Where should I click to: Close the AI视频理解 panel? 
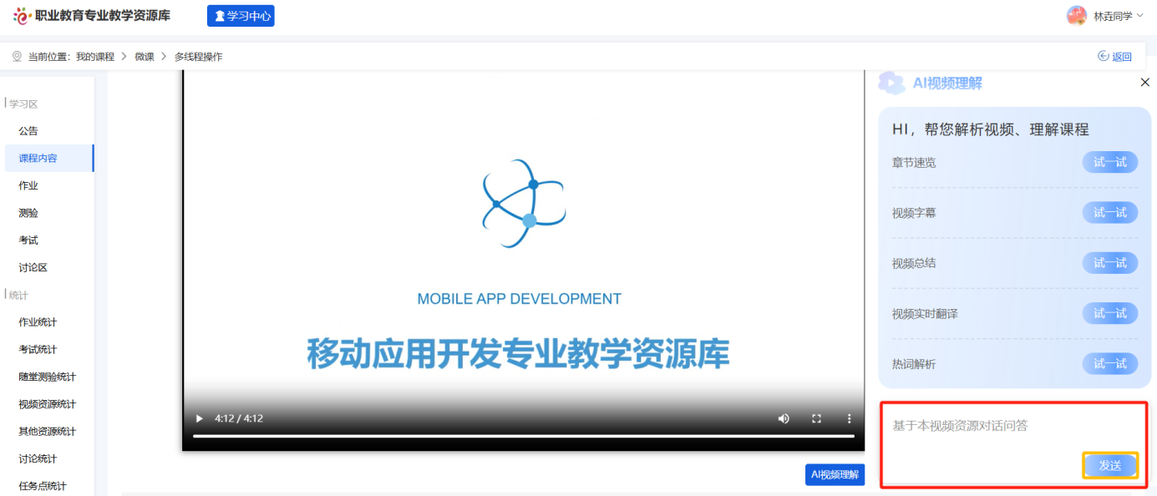tap(1145, 82)
